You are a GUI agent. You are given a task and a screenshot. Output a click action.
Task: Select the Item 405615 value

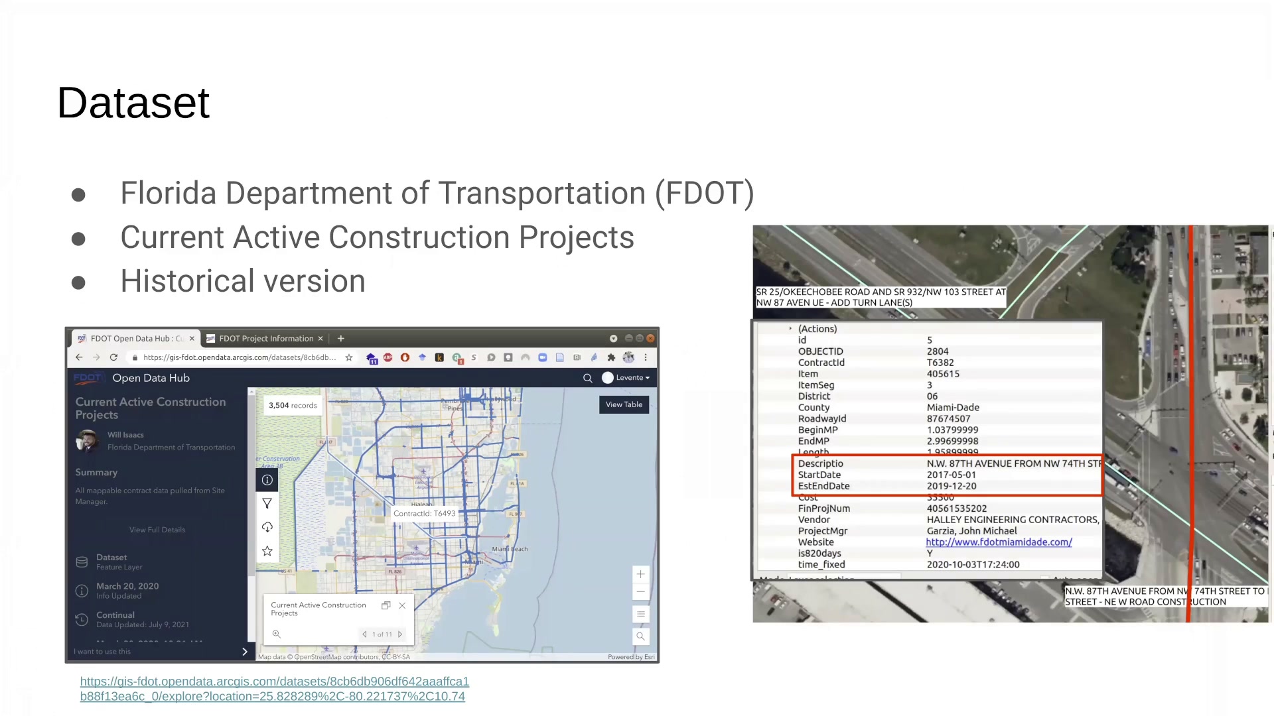point(943,374)
